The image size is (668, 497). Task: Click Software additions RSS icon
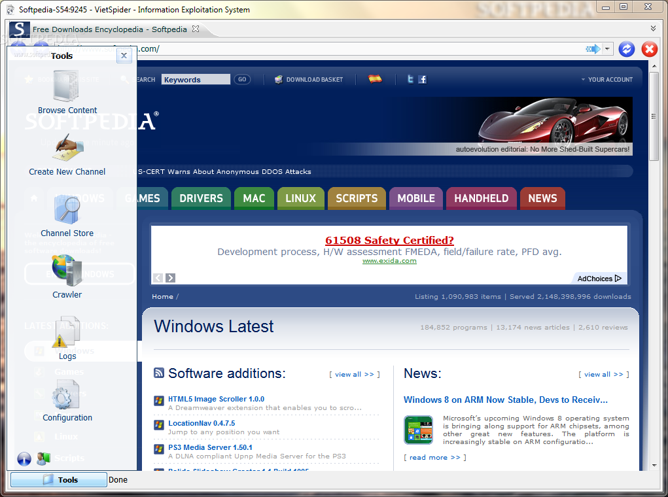(159, 373)
